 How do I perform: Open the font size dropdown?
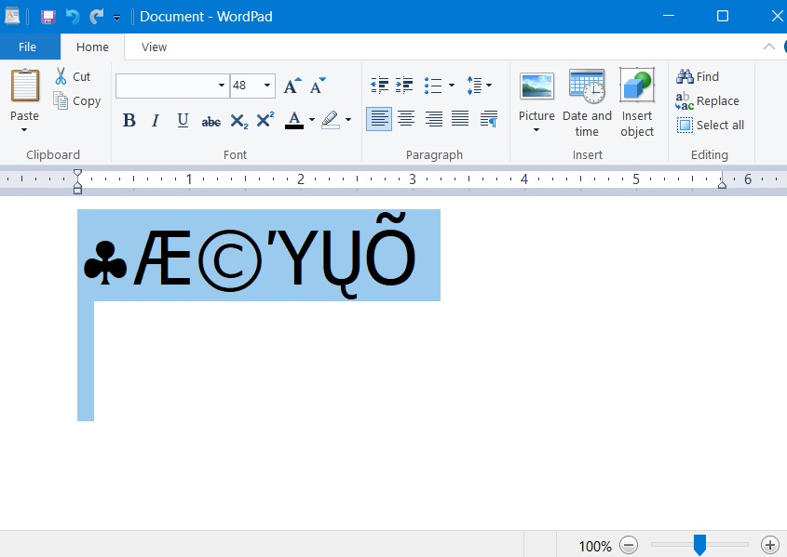(265, 85)
